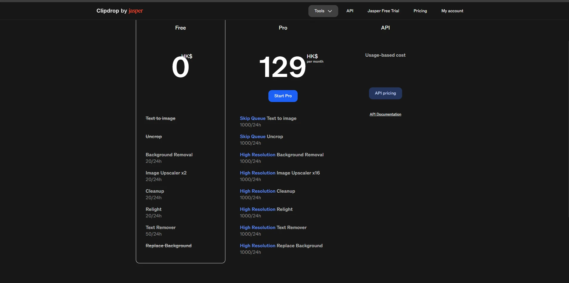Open the Tools dropdown menu
Screen dimensions: 569x283
pos(323,11)
